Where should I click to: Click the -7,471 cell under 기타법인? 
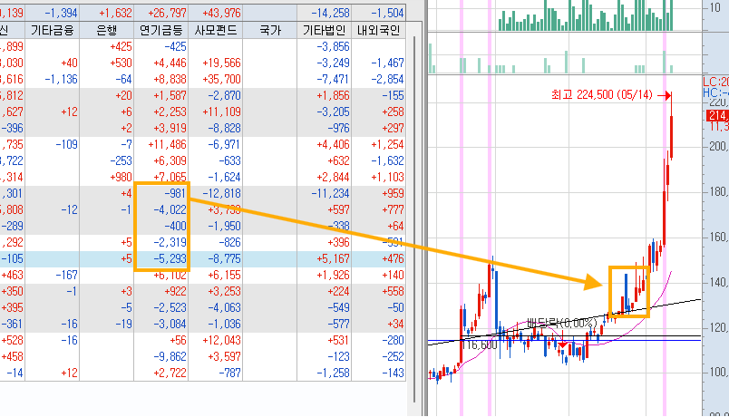[333, 79]
